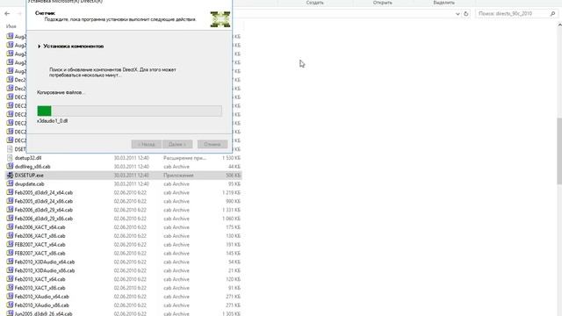562x316 pixels.
Task: Refresh the Explorer folder view
Action: pyautogui.click(x=466, y=14)
